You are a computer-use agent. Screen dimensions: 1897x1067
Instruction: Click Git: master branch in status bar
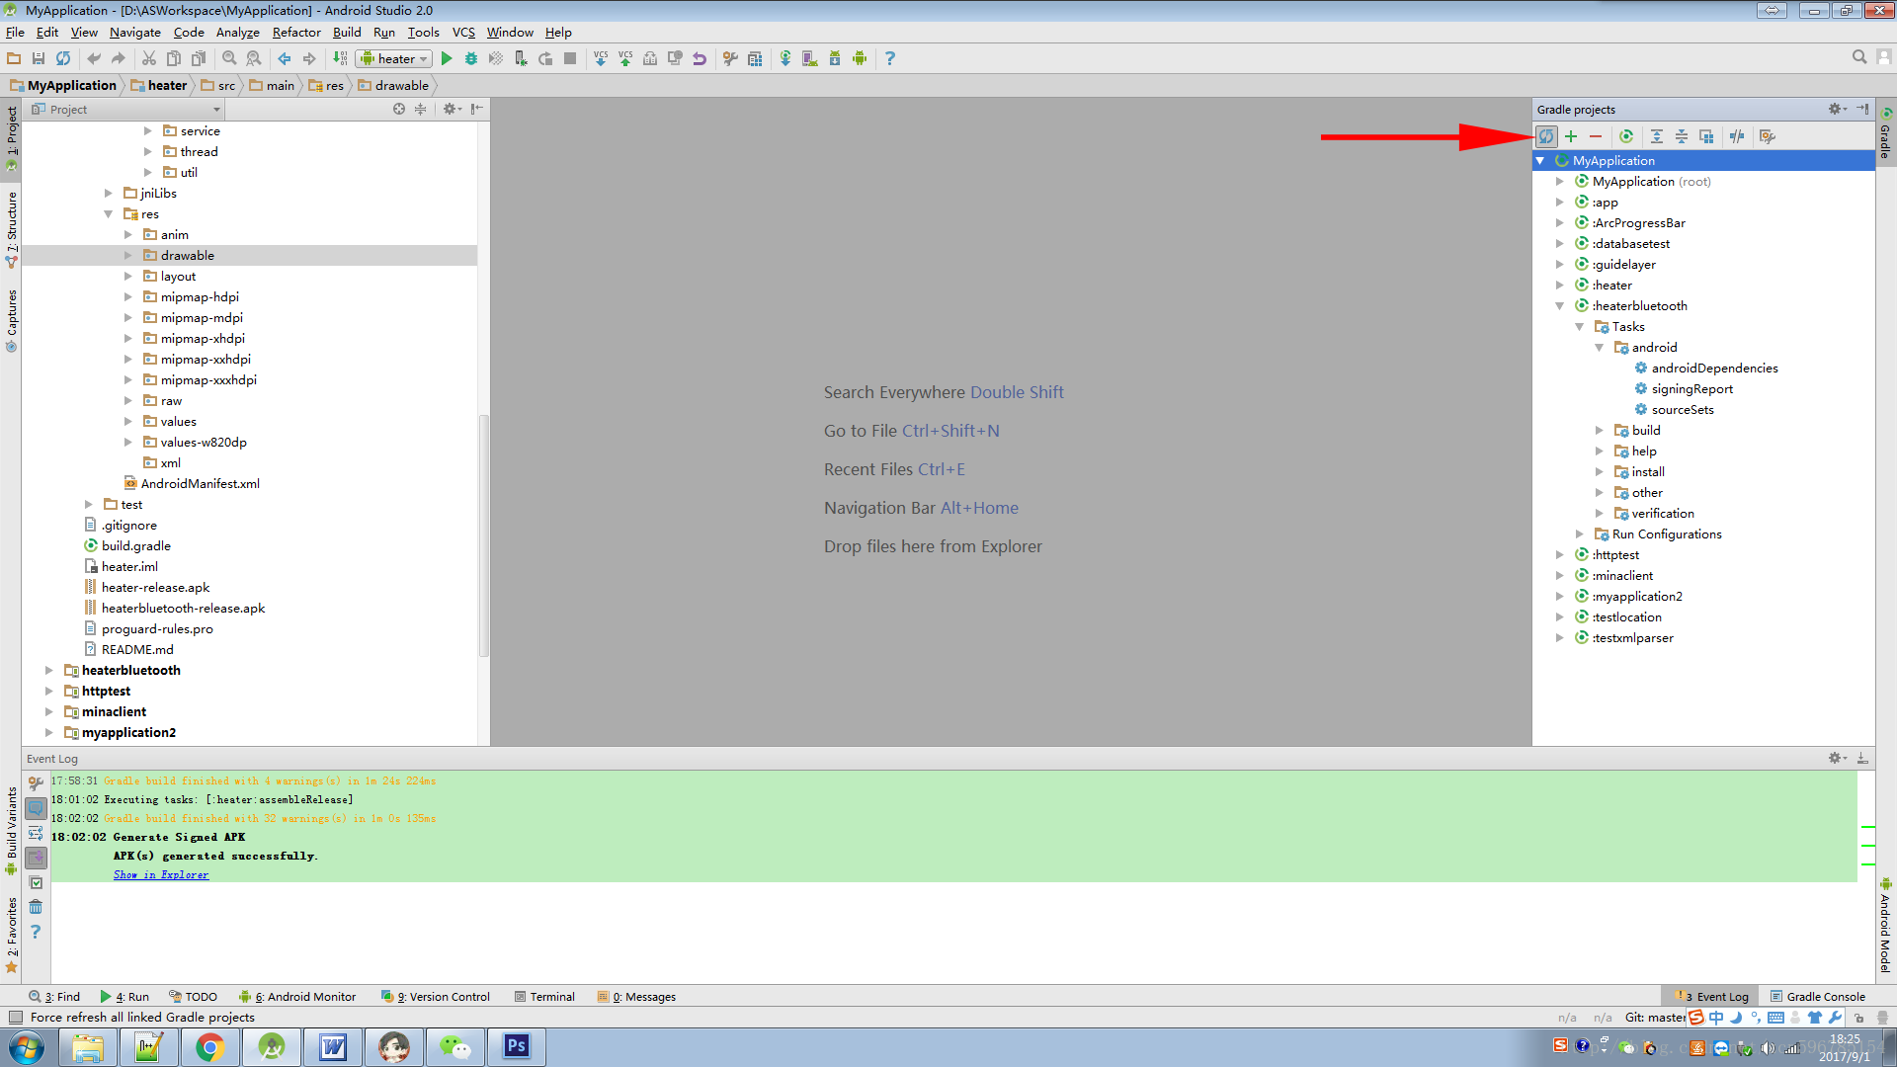coord(1655,1017)
